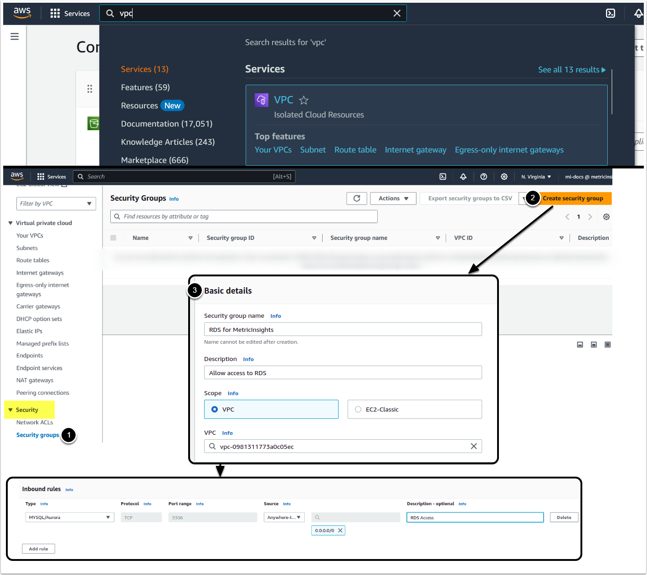Click the grid icon beside the 'vpc' search box

pos(55,13)
